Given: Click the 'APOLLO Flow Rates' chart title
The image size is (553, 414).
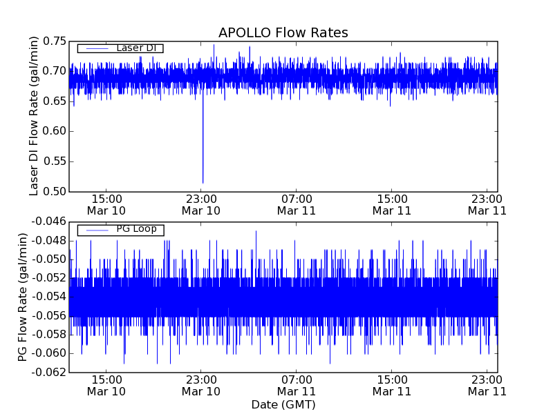Looking at the screenshot, I should pos(283,33).
